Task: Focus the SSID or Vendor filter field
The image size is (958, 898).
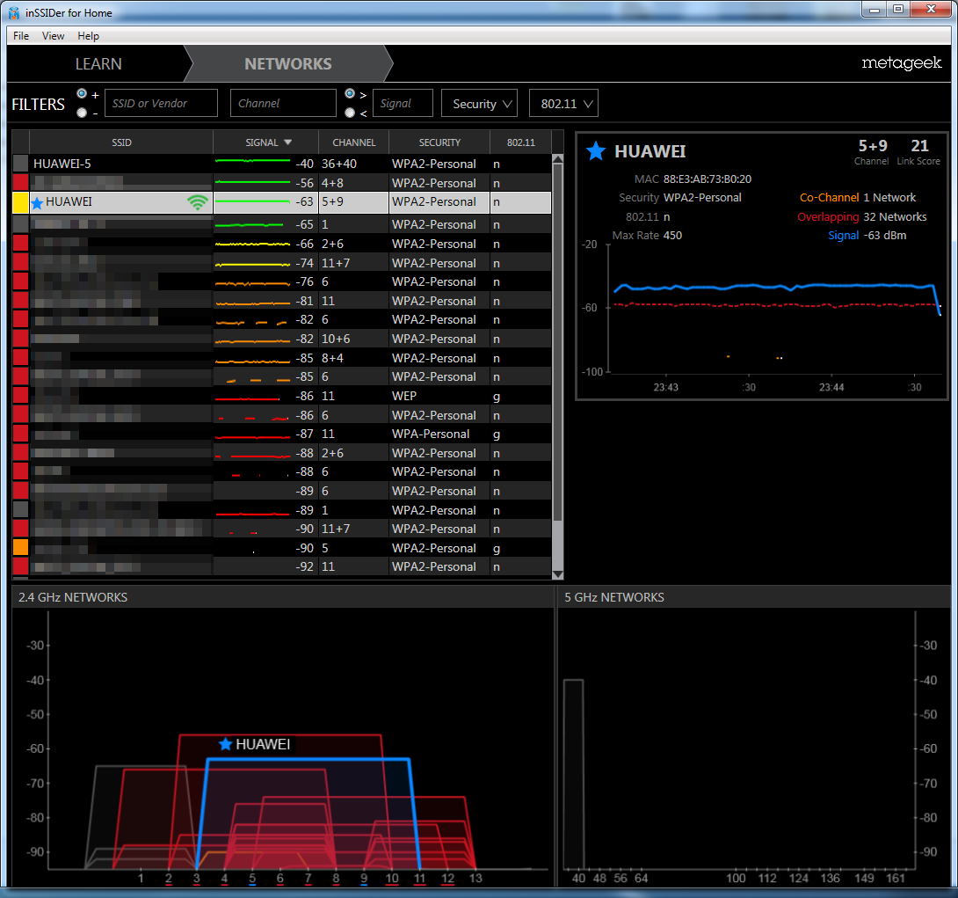Action: (162, 103)
